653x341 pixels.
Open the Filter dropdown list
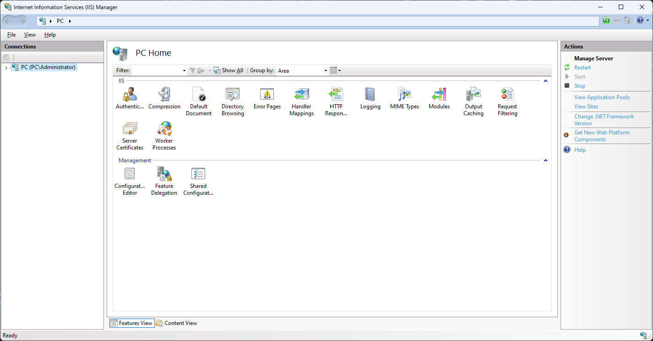pos(184,71)
